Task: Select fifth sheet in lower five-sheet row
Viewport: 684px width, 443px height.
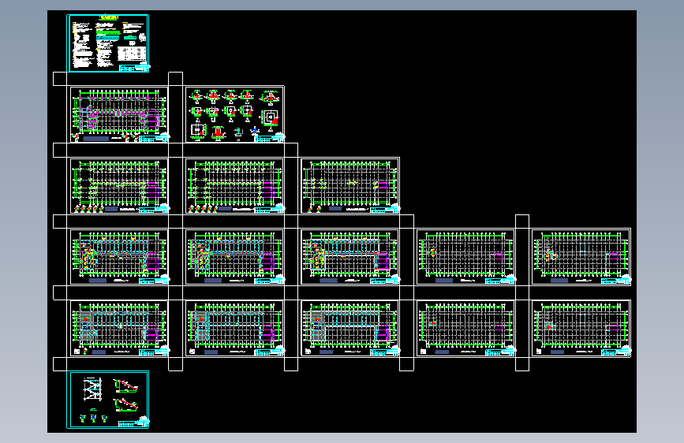Action: tap(581, 329)
